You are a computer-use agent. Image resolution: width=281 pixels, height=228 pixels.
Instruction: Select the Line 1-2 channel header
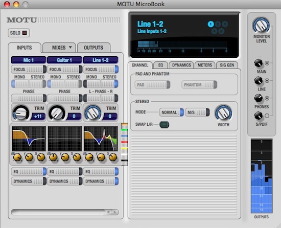tap(101, 60)
